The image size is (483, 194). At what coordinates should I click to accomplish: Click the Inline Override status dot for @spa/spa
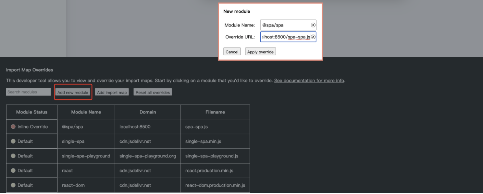point(13,127)
